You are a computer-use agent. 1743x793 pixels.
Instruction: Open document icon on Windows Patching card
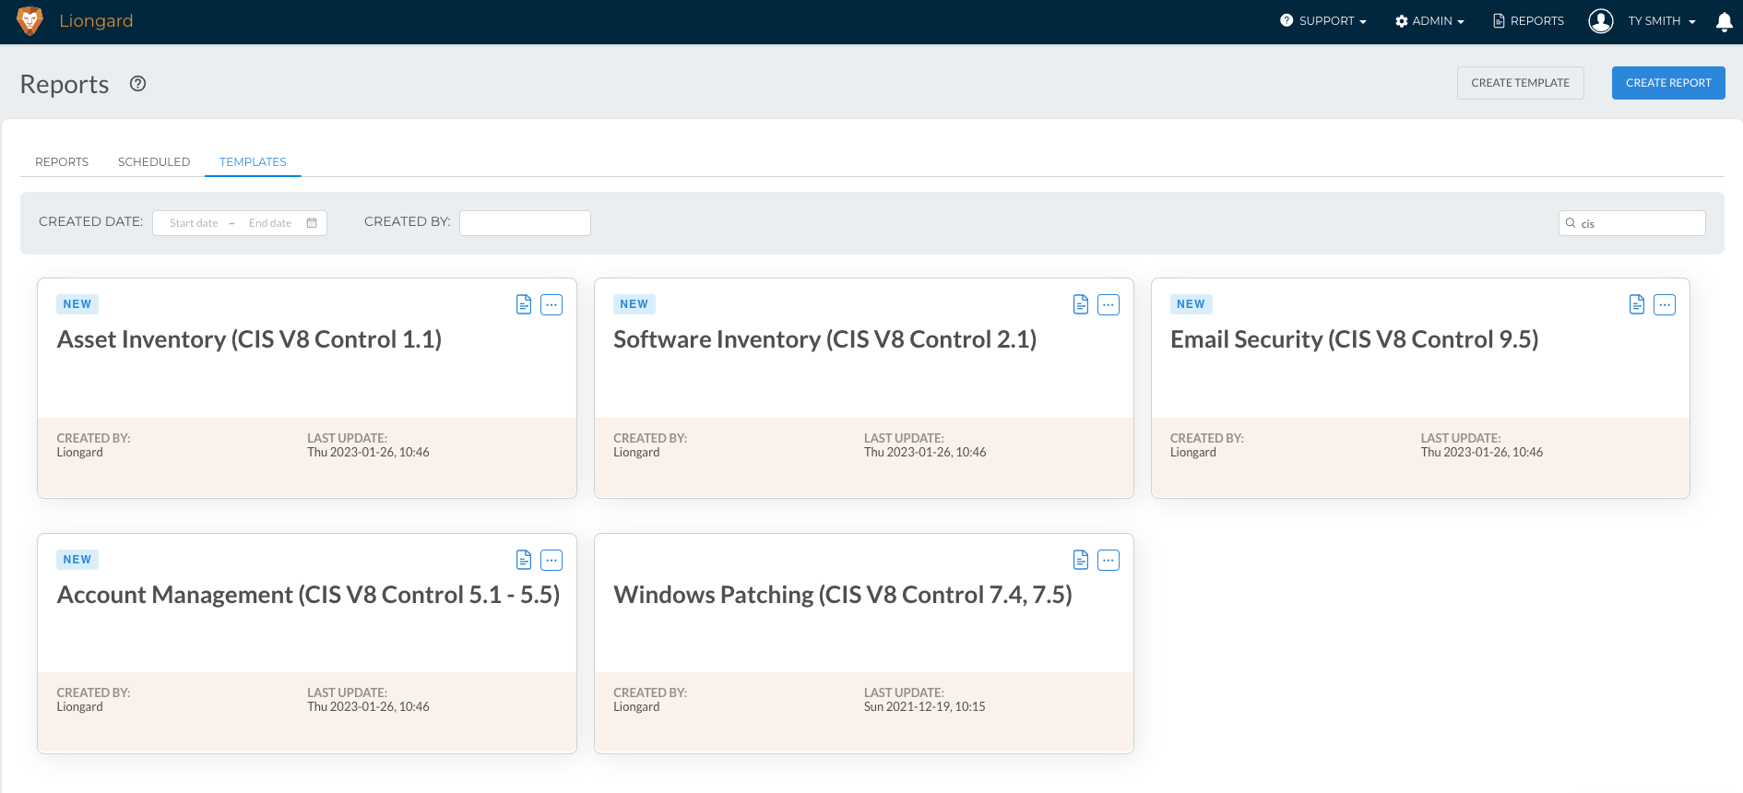[1081, 560]
